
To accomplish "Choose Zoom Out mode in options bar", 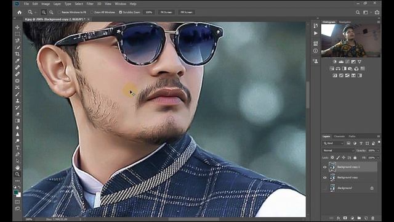I will 51,12.
